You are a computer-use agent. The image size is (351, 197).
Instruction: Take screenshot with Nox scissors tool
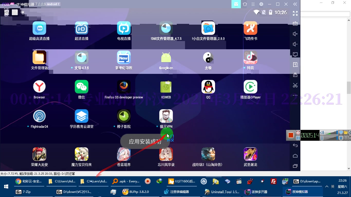(295, 85)
